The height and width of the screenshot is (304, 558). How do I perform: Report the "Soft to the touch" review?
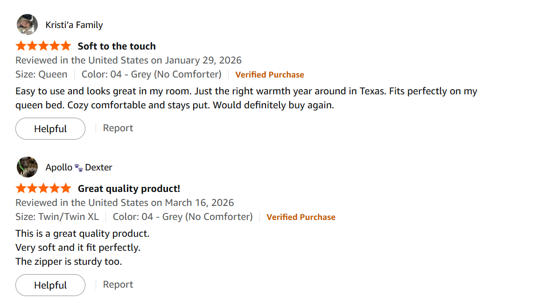[118, 128]
